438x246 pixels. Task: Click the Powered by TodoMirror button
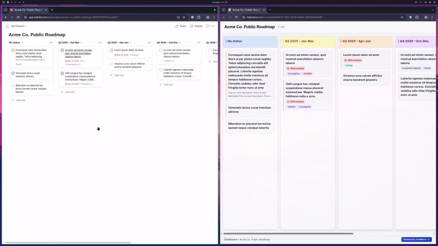(416, 240)
